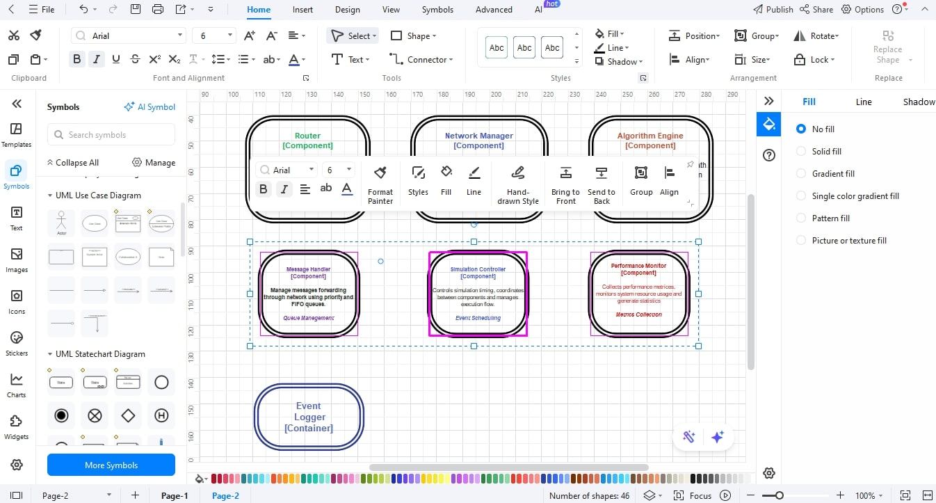Click the Publish button
Viewport: 936px width, 503px height.
[773, 10]
